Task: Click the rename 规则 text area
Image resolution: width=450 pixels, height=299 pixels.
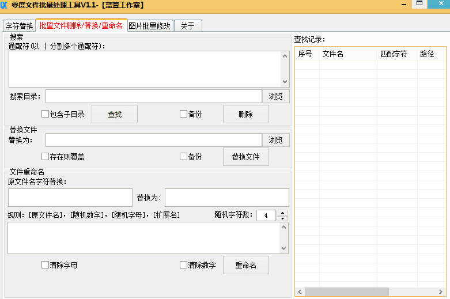Action: (x=144, y=238)
